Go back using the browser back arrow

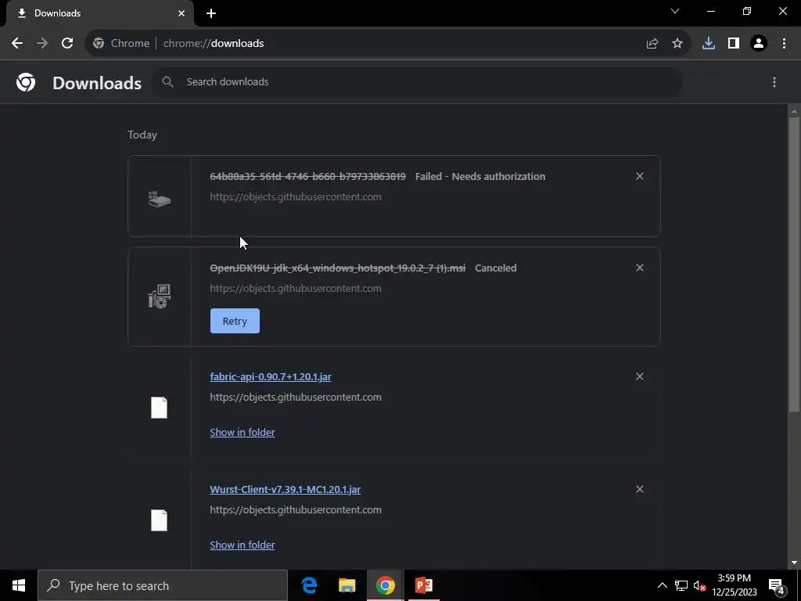coord(17,44)
